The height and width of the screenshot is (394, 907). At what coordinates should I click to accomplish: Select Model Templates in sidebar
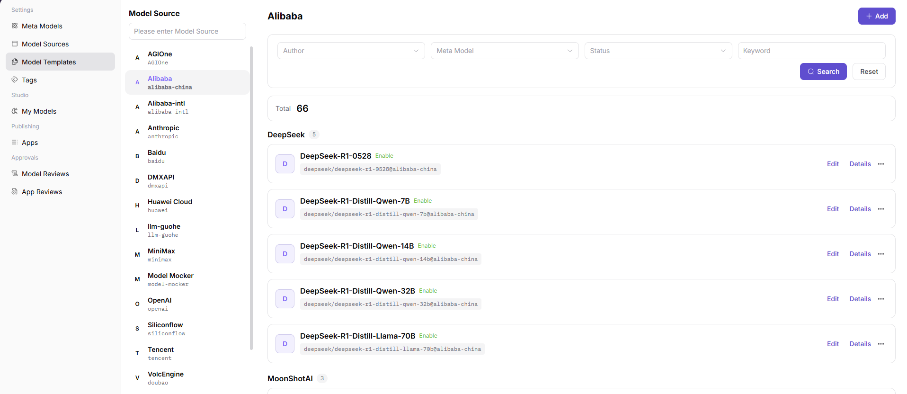[60, 62]
